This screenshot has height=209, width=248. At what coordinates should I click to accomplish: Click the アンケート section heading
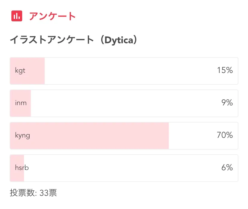(x=52, y=16)
